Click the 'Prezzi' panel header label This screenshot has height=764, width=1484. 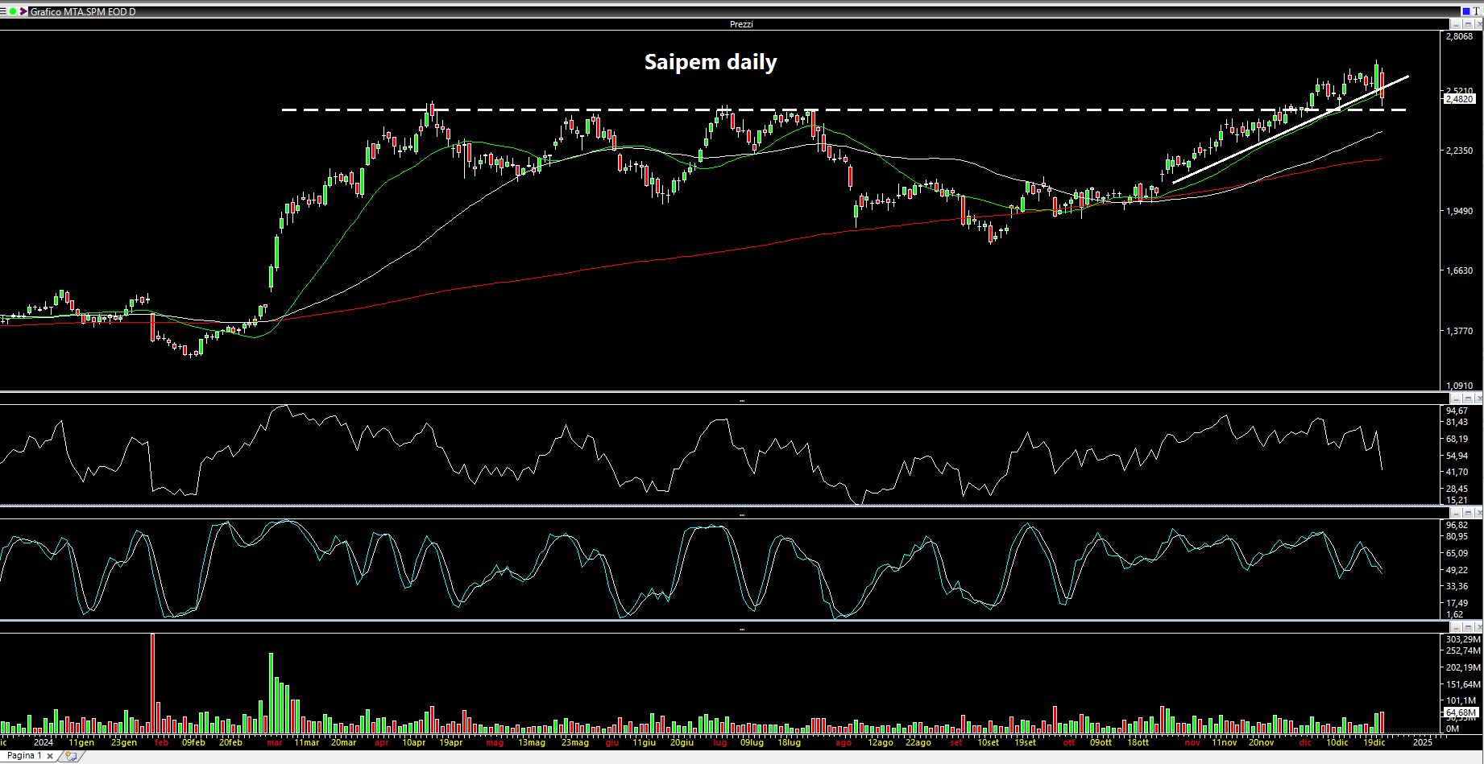(741, 24)
